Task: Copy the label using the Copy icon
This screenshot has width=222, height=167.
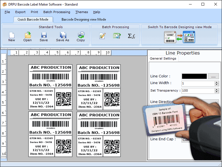Action: pos(81,36)
